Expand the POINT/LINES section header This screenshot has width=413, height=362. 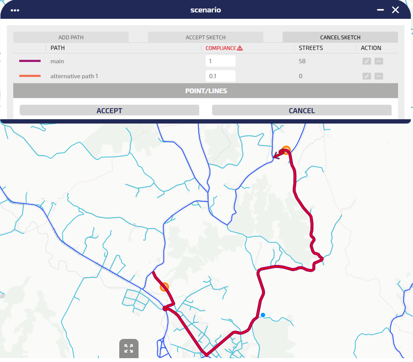[206, 91]
